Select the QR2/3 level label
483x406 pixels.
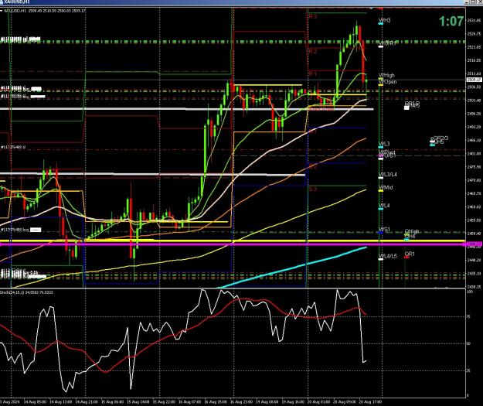click(x=440, y=138)
